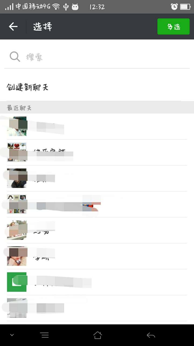Image resolution: width=194 pixels, height=346 pixels.
Task: Tap the back arrow in header
Action: 13,26
